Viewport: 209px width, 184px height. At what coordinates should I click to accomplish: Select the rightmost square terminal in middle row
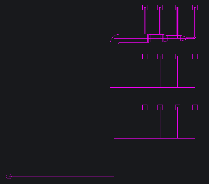point(195,56)
